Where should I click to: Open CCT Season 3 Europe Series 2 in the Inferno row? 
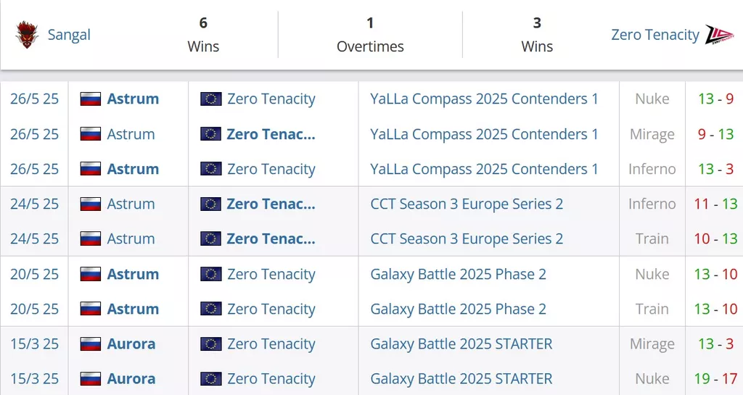pyautogui.click(x=467, y=204)
